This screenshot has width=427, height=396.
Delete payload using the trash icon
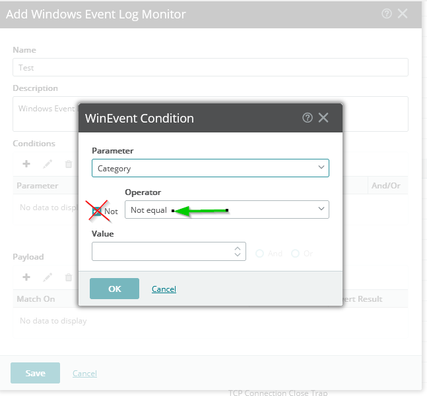[69, 277]
